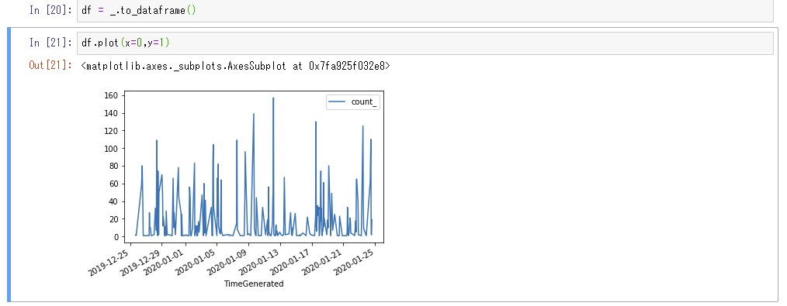Click the Out[21] output prompt

[51, 66]
